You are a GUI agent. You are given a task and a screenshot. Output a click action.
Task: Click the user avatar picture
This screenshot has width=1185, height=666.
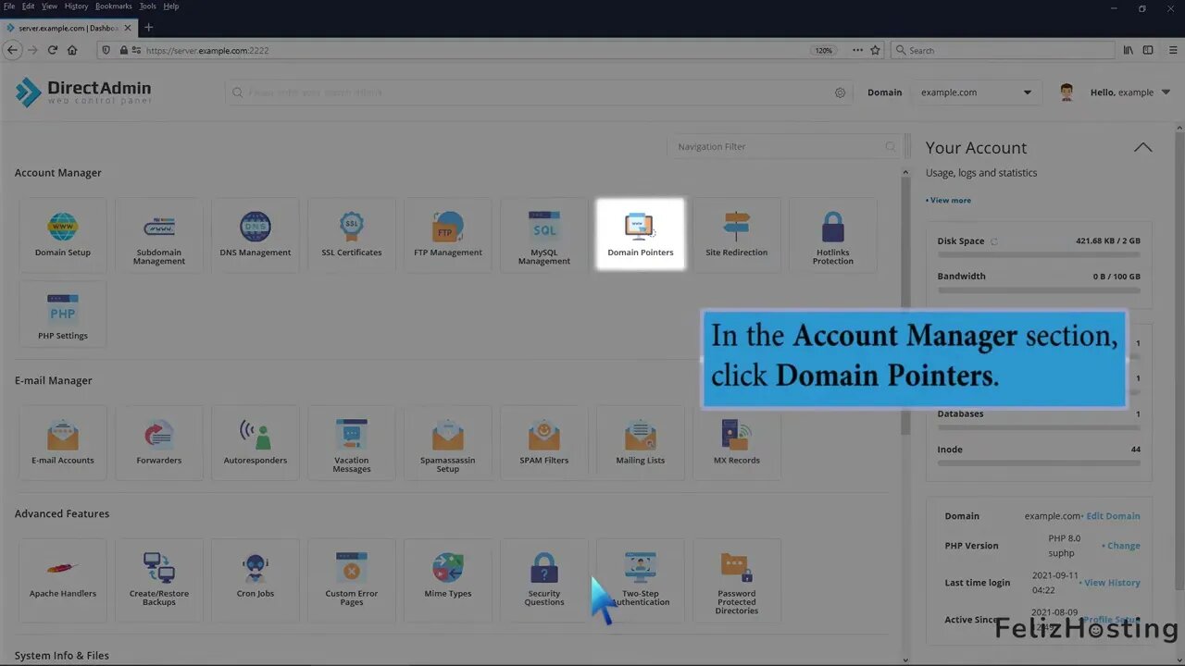pyautogui.click(x=1066, y=92)
